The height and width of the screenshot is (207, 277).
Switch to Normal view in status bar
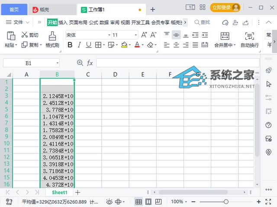click(x=138, y=202)
